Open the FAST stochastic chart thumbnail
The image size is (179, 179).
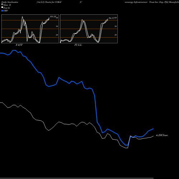coord(30,29)
